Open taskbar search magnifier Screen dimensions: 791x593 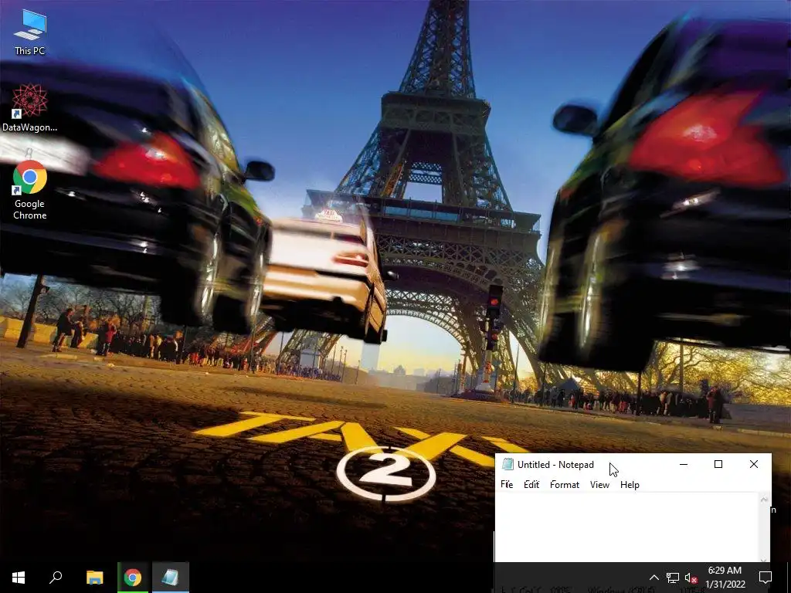(x=56, y=578)
